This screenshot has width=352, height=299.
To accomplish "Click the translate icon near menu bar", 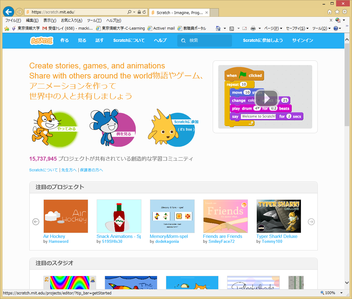I will pyautogui.click(x=338, y=20).
